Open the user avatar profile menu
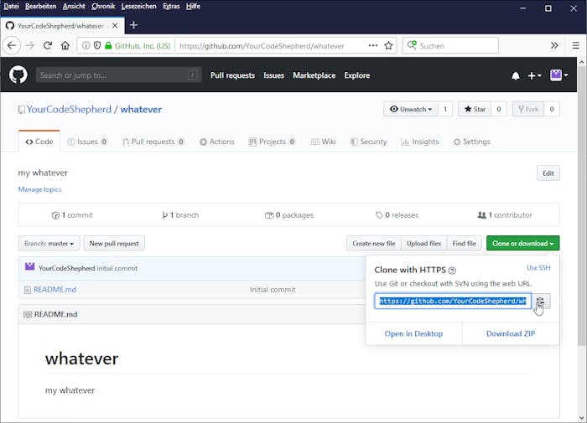The height and width of the screenshot is (423, 587). (x=559, y=75)
